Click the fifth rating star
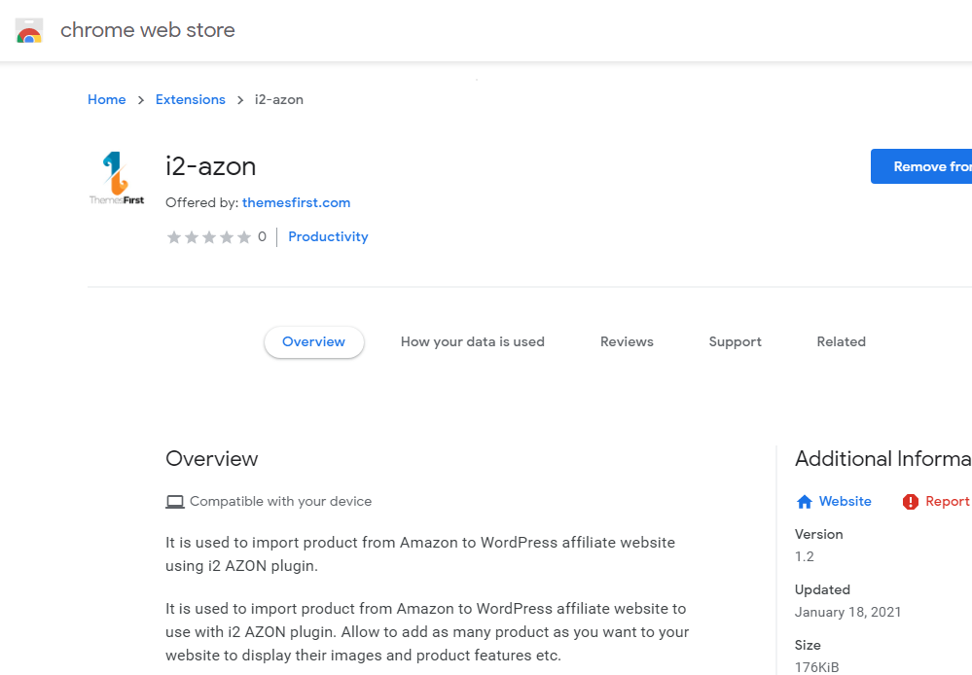 pyautogui.click(x=244, y=237)
